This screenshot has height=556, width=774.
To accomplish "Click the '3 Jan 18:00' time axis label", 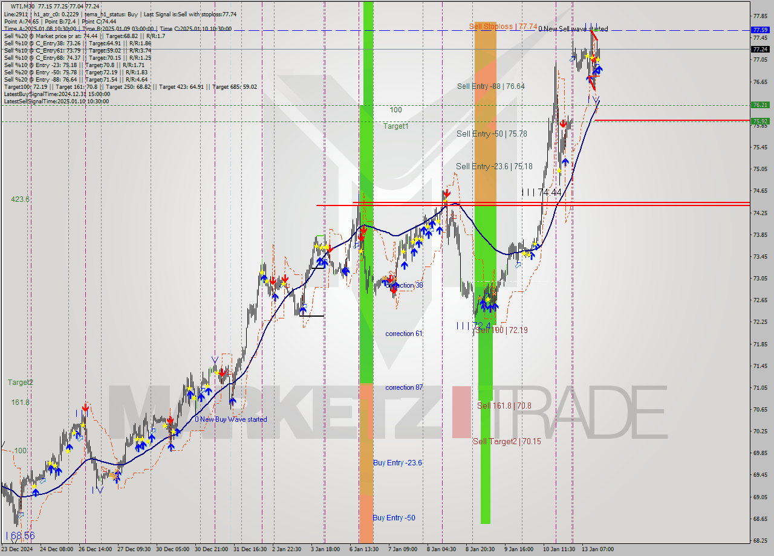I will 325,549.
